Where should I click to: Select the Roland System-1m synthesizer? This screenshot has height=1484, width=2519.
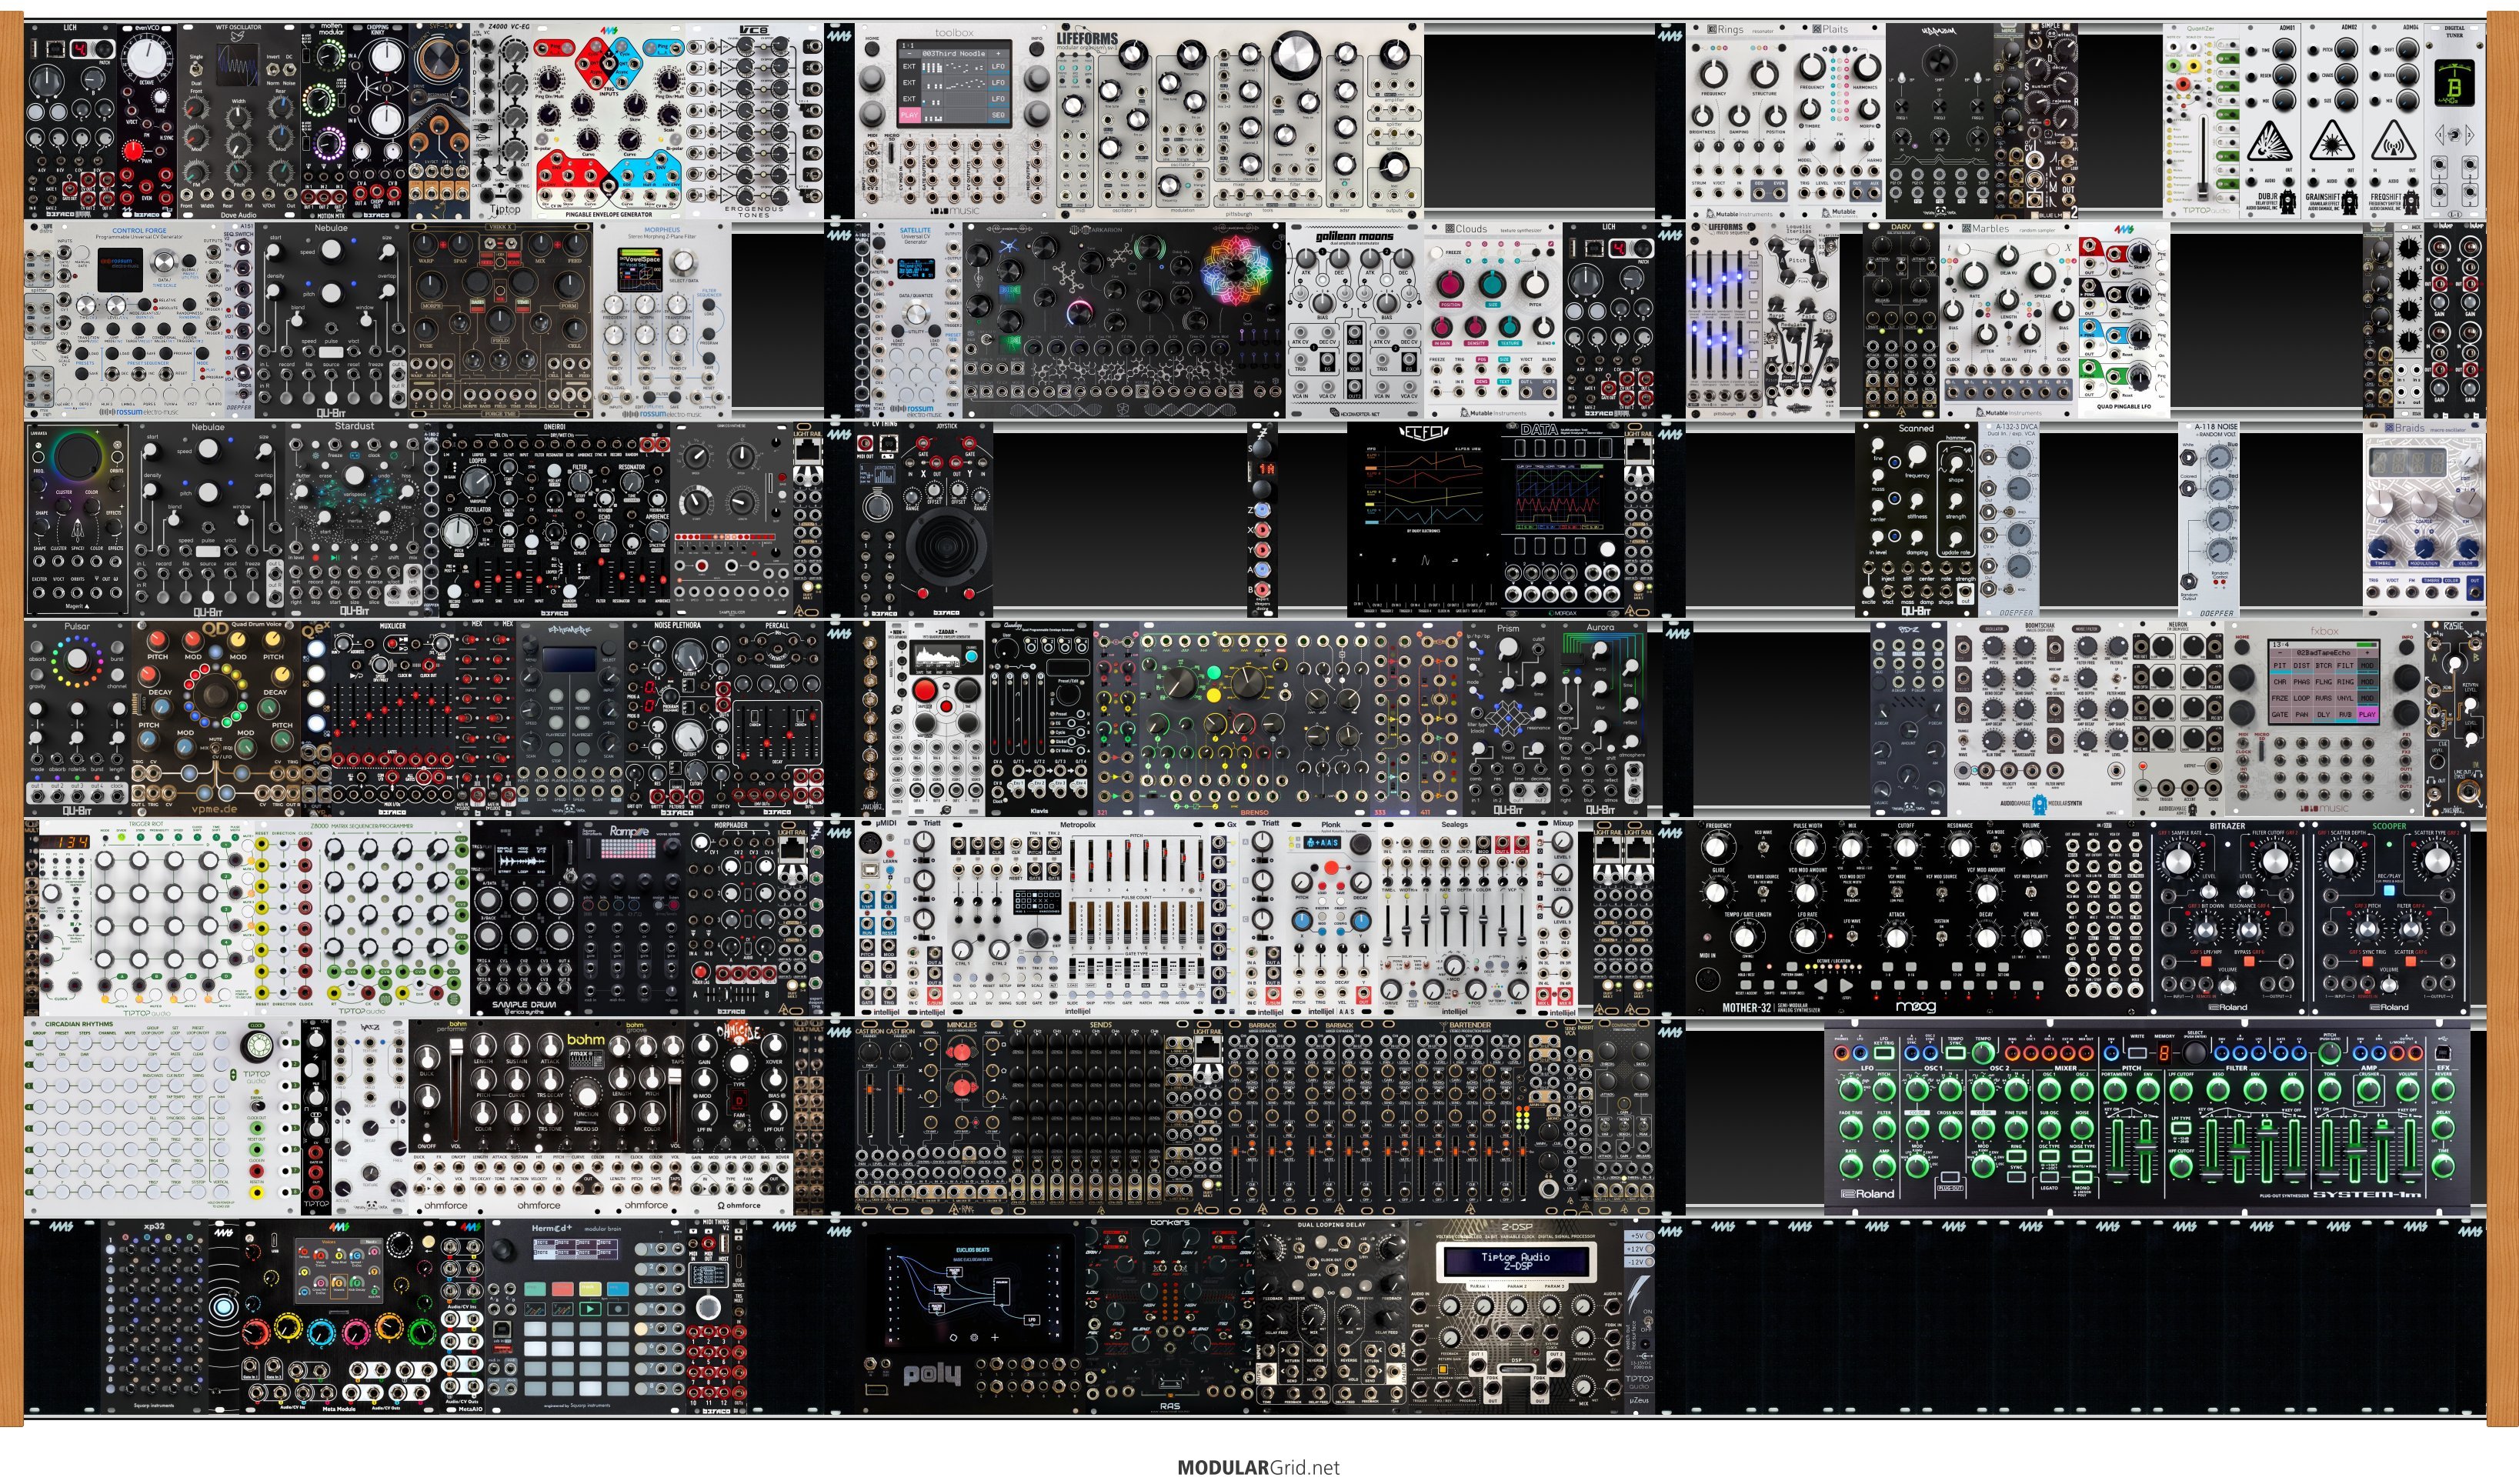(x=2147, y=1117)
